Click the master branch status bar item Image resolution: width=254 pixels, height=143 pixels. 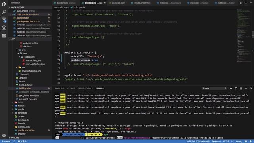[x=7, y=141]
